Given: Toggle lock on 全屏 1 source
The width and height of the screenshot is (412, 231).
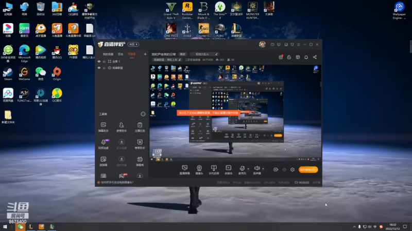Looking at the screenshot, I should click(104, 61).
